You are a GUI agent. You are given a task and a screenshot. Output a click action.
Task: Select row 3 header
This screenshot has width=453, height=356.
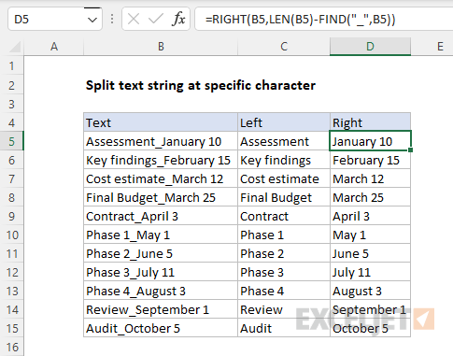point(12,104)
